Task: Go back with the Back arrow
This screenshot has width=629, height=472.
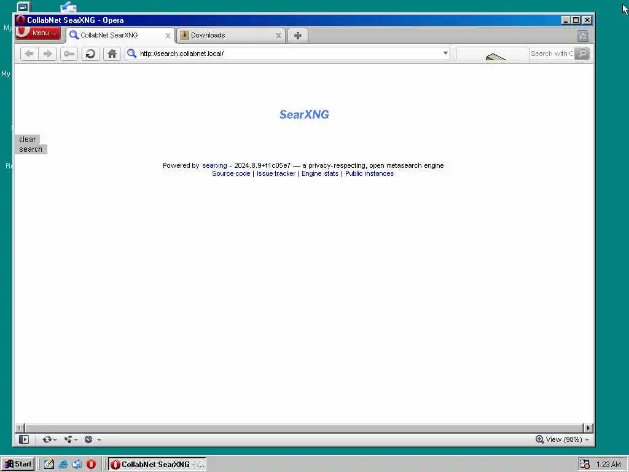Action: click(29, 54)
